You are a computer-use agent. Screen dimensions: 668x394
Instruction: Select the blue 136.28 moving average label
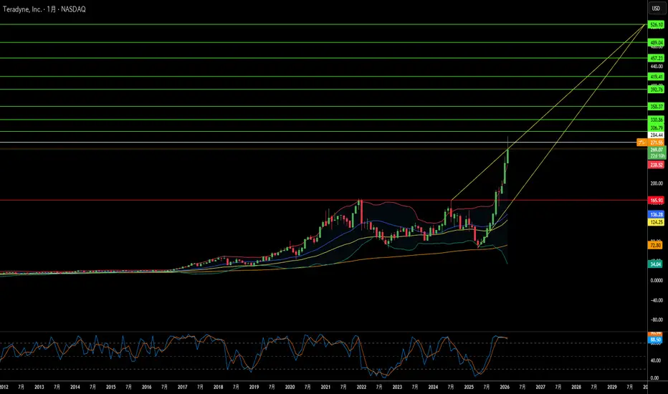point(656,214)
